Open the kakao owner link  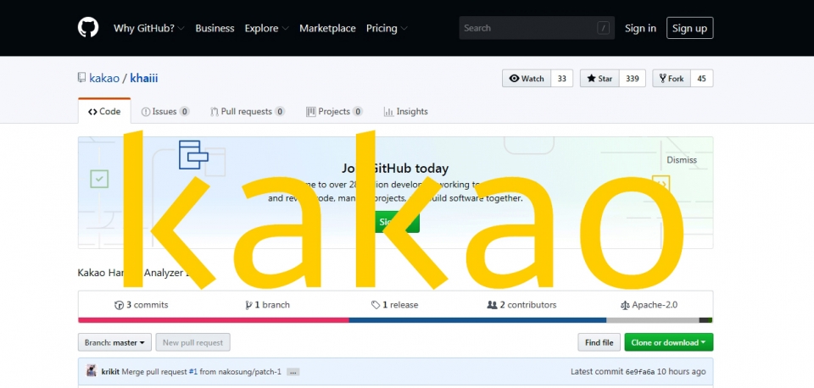tap(104, 78)
